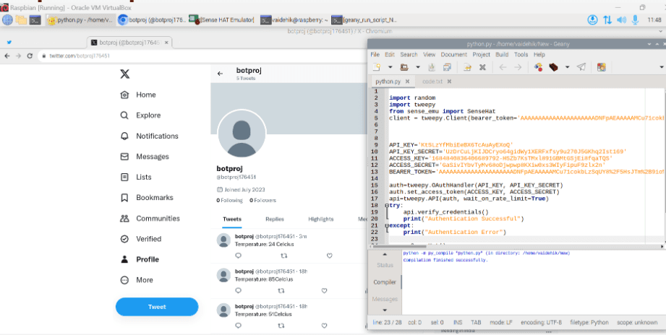Viewport: 666px width, 335px height.
Task: Open file manager folder icon in taskbar
Action: tap(21, 20)
